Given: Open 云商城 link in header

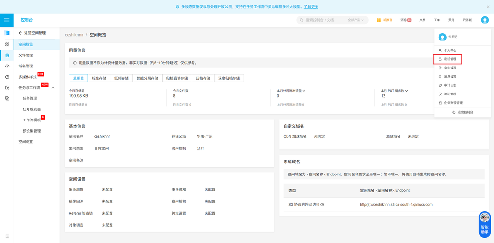Looking at the screenshot, I should (x=467, y=20).
